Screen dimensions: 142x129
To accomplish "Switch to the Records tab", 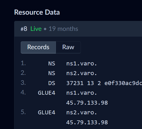I will pos(38,47).
